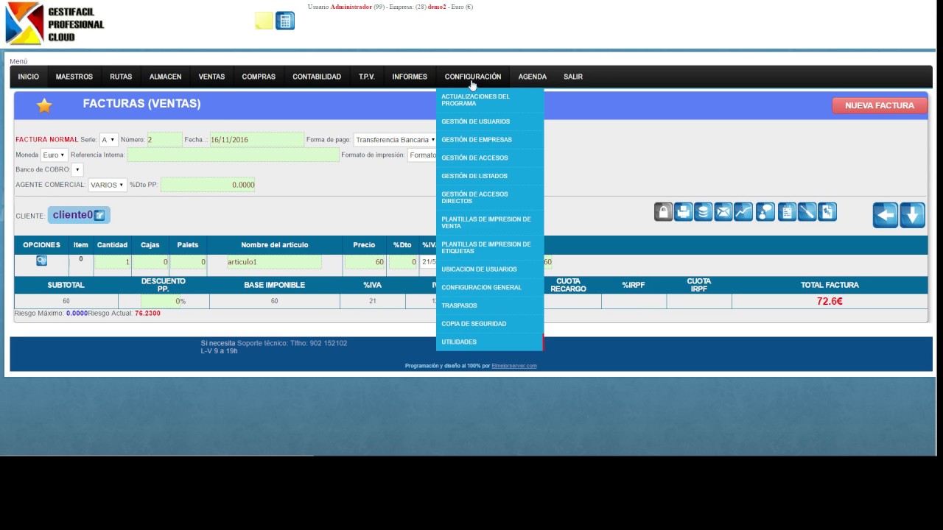943x530 pixels.
Task: Open the Formato de impresión dropdown
Action: (x=422, y=155)
